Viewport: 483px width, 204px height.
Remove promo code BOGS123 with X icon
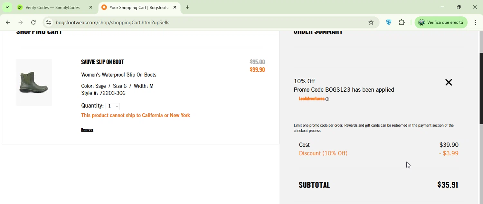[x=449, y=82]
